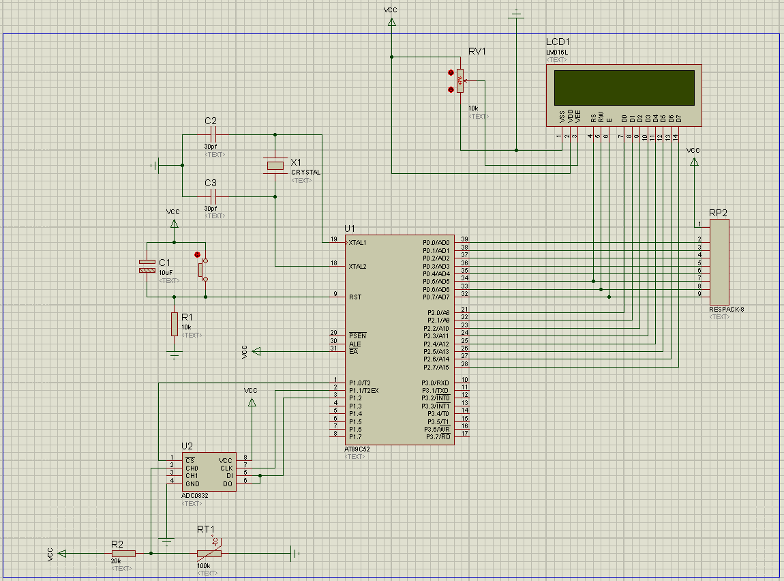Click the LM016L LCD display screen
The image size is (784, 581).
click(x=624, y=87)
